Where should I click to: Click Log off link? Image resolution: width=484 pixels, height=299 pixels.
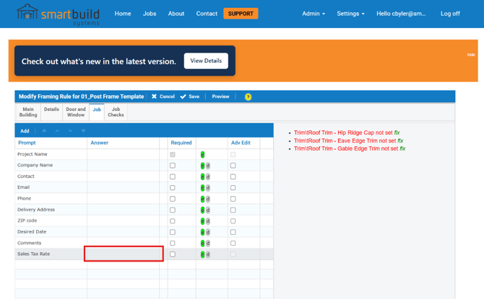tap(450, 14)
